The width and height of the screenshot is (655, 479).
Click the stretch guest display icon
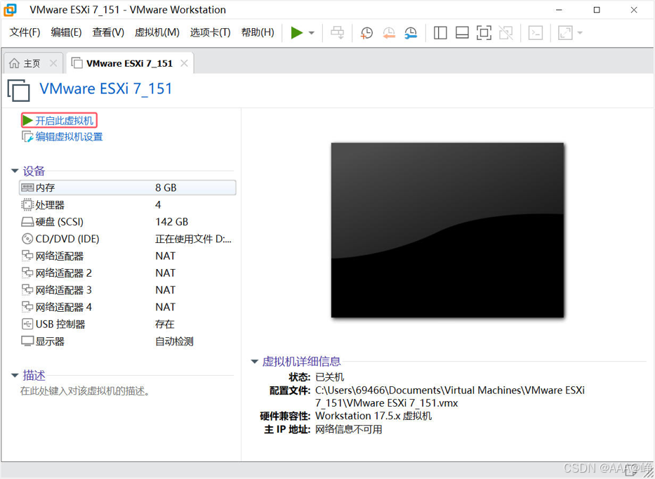[x=565, y=32]
